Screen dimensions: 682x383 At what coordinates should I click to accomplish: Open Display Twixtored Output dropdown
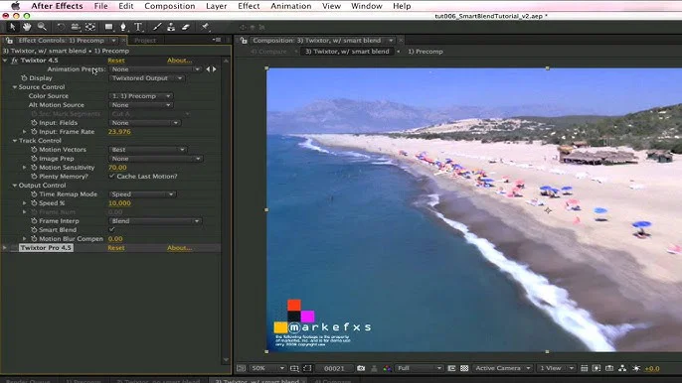147,78
